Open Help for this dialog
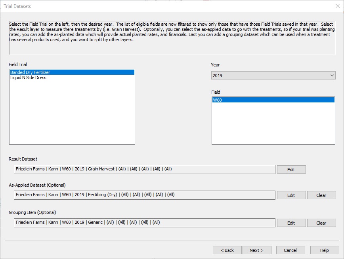The width and height of the screenshot is (344, 259). tap(324, 250)
